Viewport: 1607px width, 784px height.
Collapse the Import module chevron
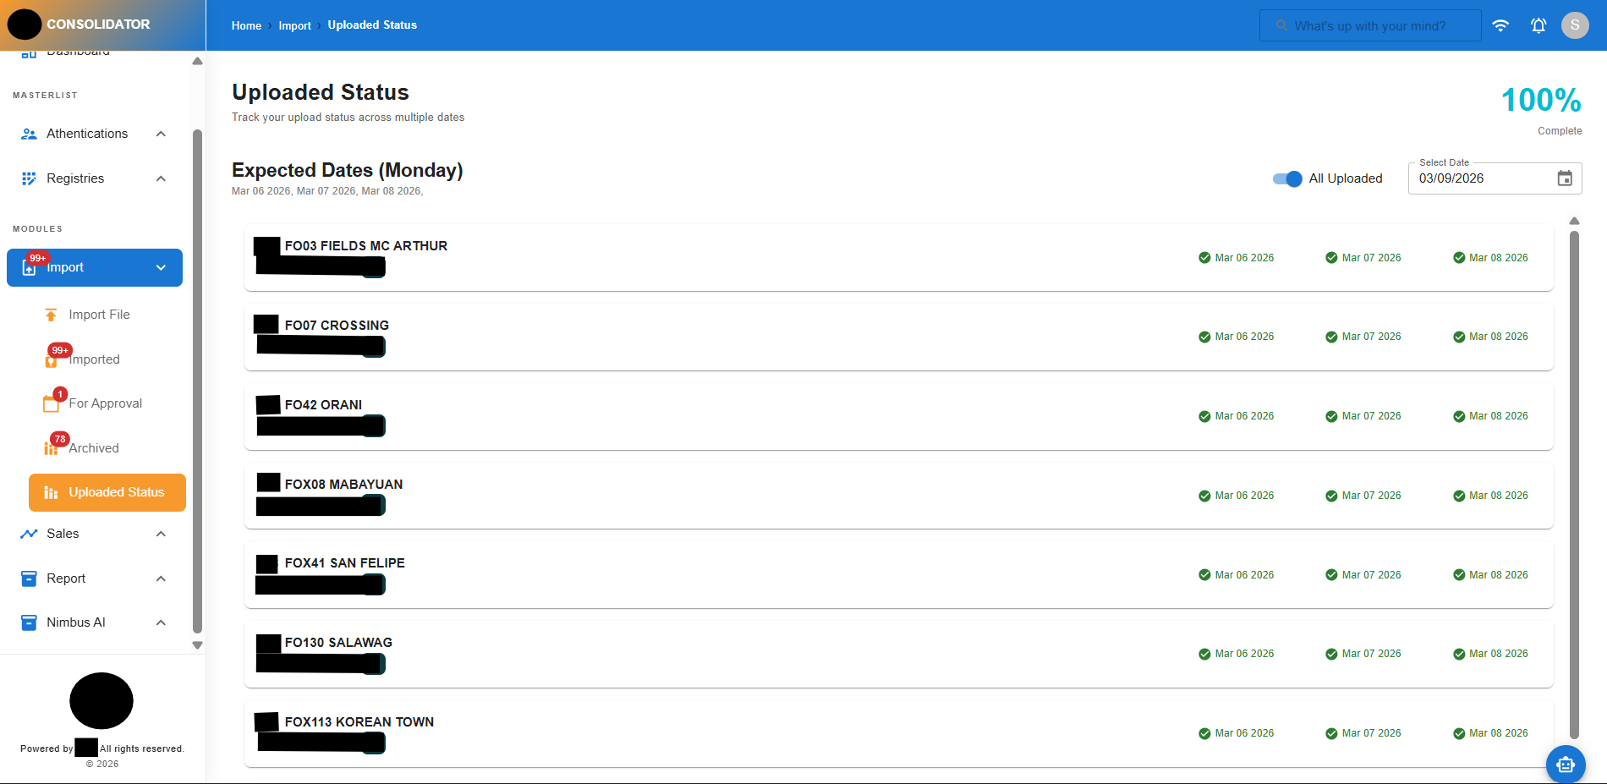click(161, 267)
